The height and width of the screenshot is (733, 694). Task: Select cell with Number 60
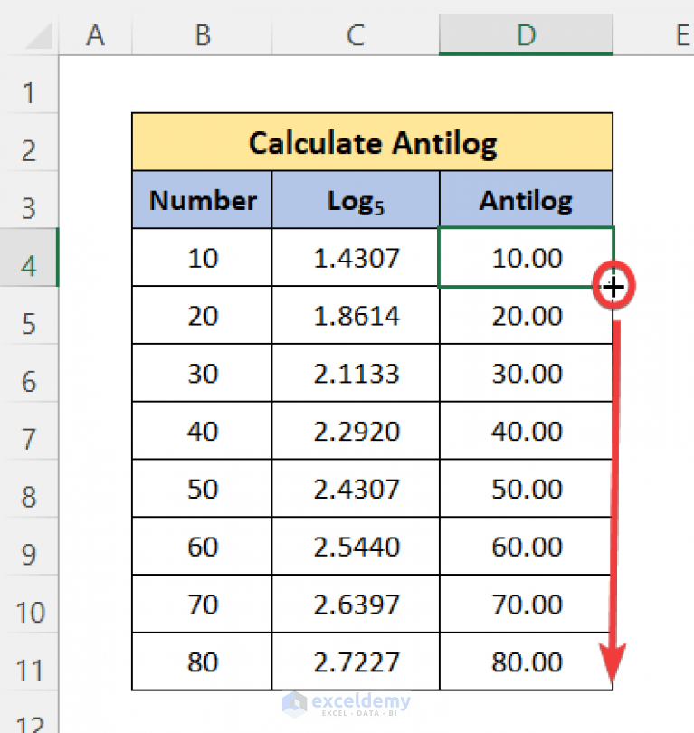coord(202,546)
